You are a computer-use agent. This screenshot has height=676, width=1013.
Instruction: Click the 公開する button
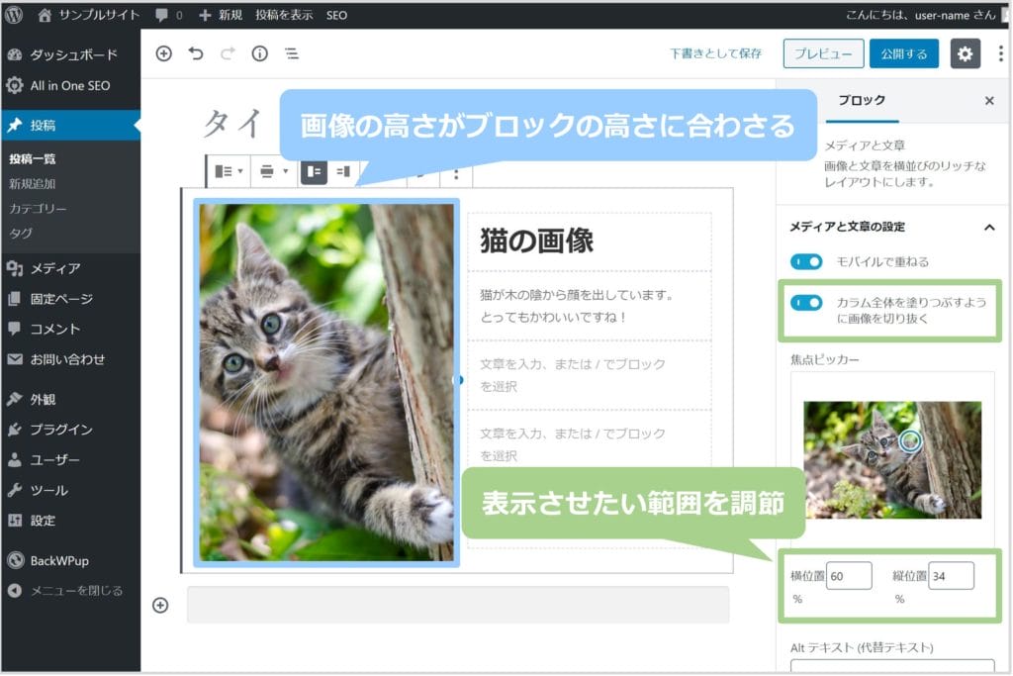coord(903,53)
